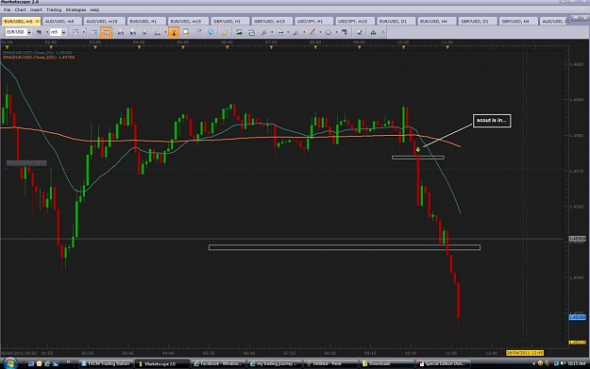This screenshot has width=590, height=369.
Task: Switch to USD/JPY, m15 tab
Action: click(x=354, y=22)
